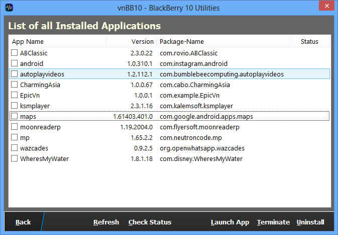338x235 pixels.
Task: Click the BlackBerry app icon in title bar
Action: (9, 8)
